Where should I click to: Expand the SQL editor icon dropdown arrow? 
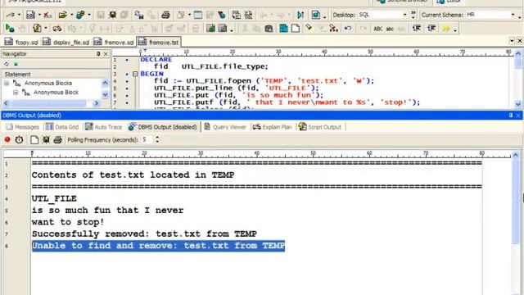pos(39,15)
